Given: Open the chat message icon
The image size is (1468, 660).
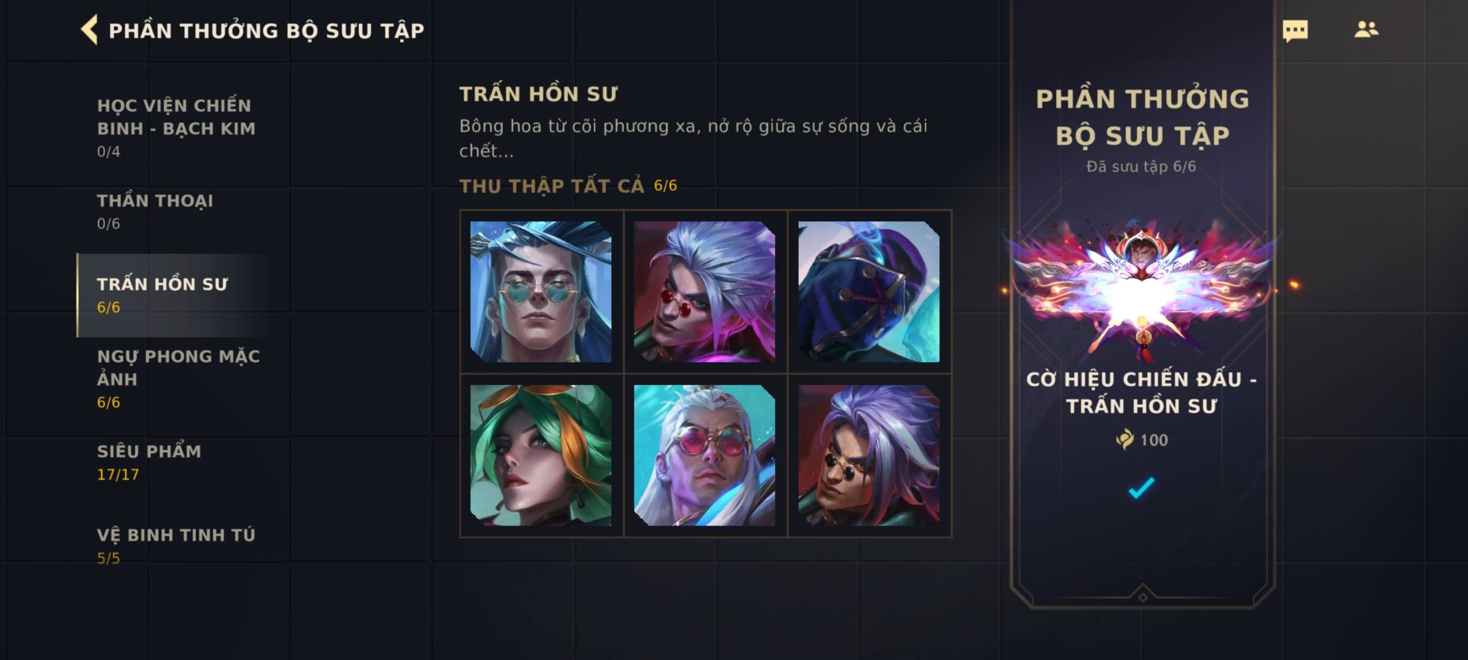Looking at the screenshot, I should coord(1295,31).
